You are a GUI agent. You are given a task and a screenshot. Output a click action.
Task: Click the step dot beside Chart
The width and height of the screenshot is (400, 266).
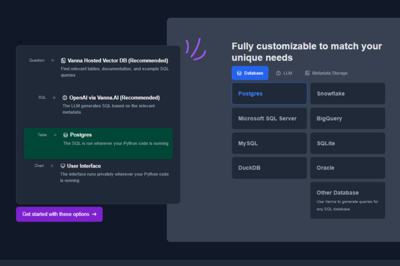click(52, 166)
